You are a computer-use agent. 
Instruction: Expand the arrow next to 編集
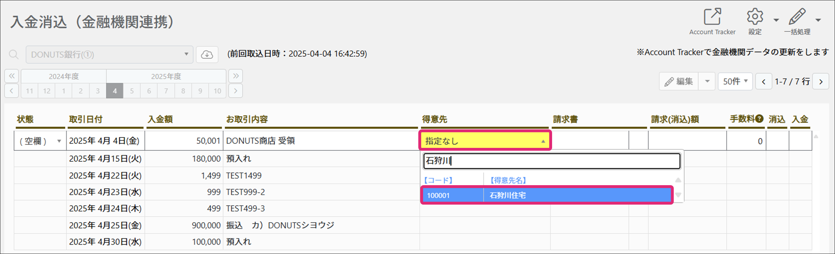point(707,82)
